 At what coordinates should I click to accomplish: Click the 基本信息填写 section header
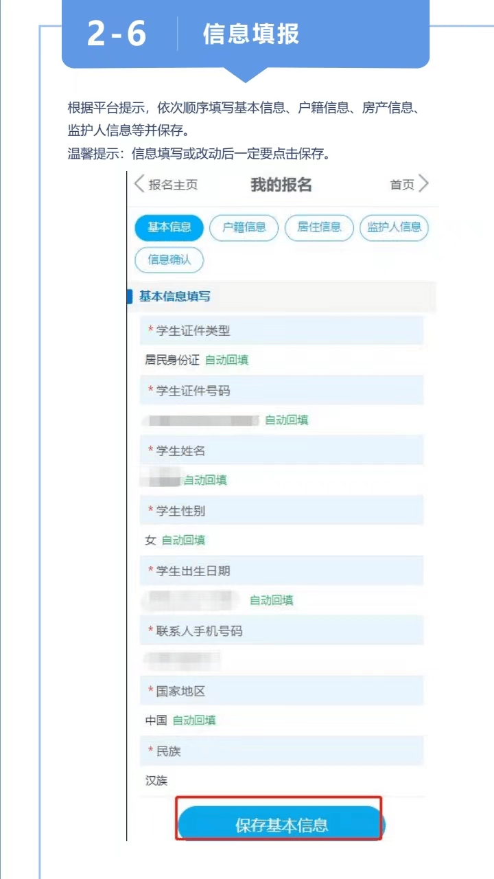coord(175,297)
